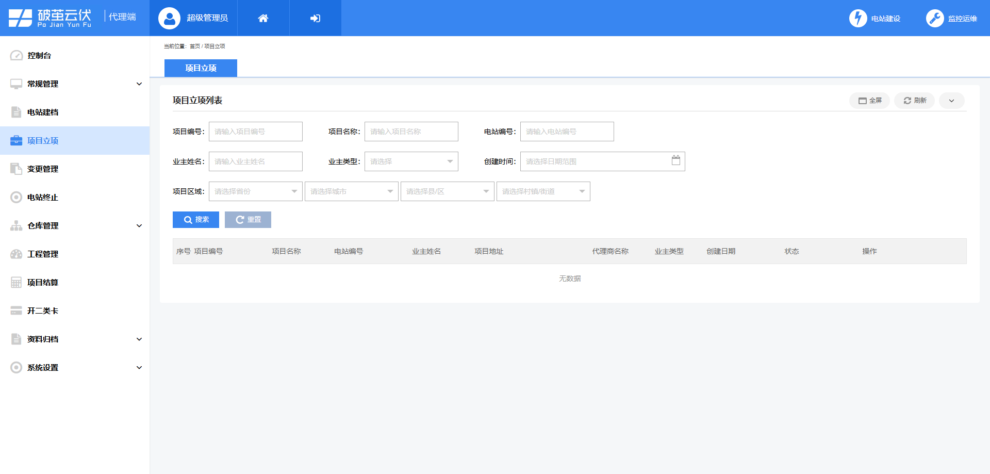Screen dimensions: 990x474
Task: Expand the 常规管理 sidebar menu
Action: 75,84
